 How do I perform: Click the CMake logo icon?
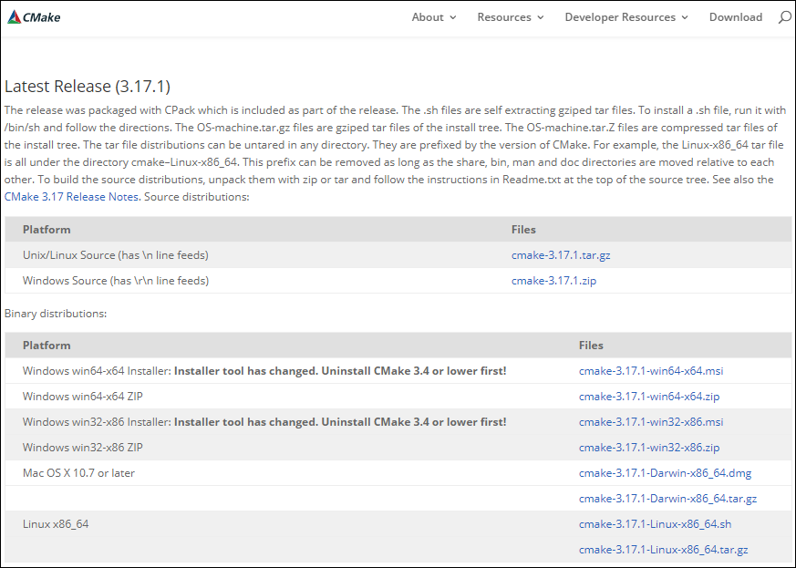[x=15, y=16]
